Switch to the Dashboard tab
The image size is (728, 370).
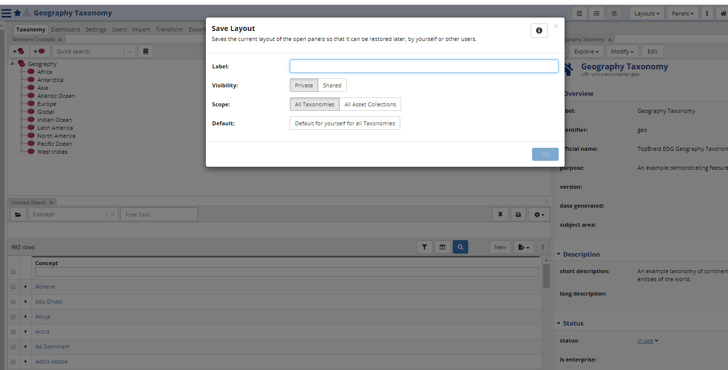click(x=65, y=29)
